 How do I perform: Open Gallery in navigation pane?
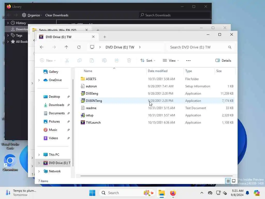(53, 72)
